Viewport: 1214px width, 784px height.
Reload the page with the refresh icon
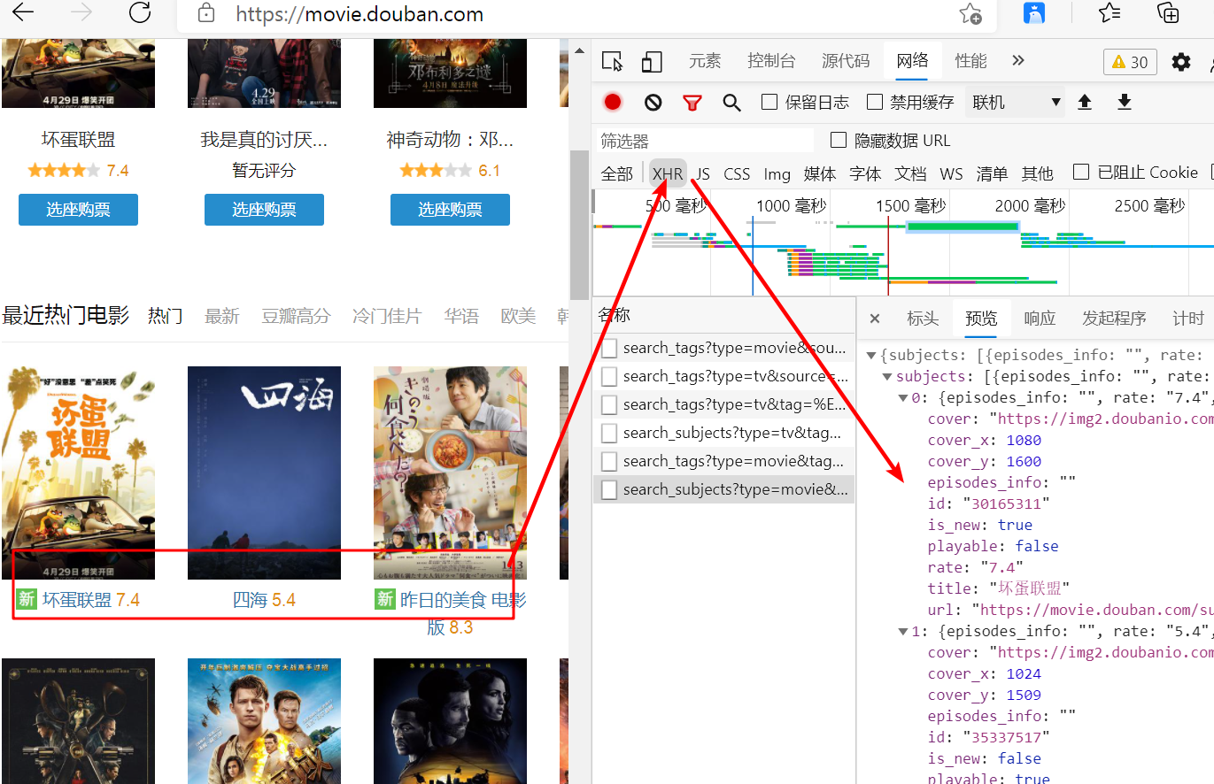pos(139,13)
